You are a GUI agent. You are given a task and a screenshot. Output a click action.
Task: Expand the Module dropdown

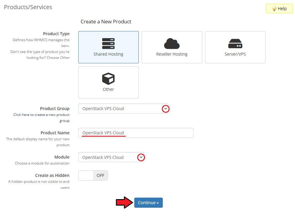coord(111,157)
